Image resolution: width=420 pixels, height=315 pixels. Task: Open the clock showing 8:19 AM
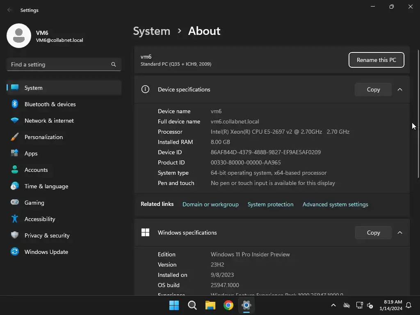(391, 305)
